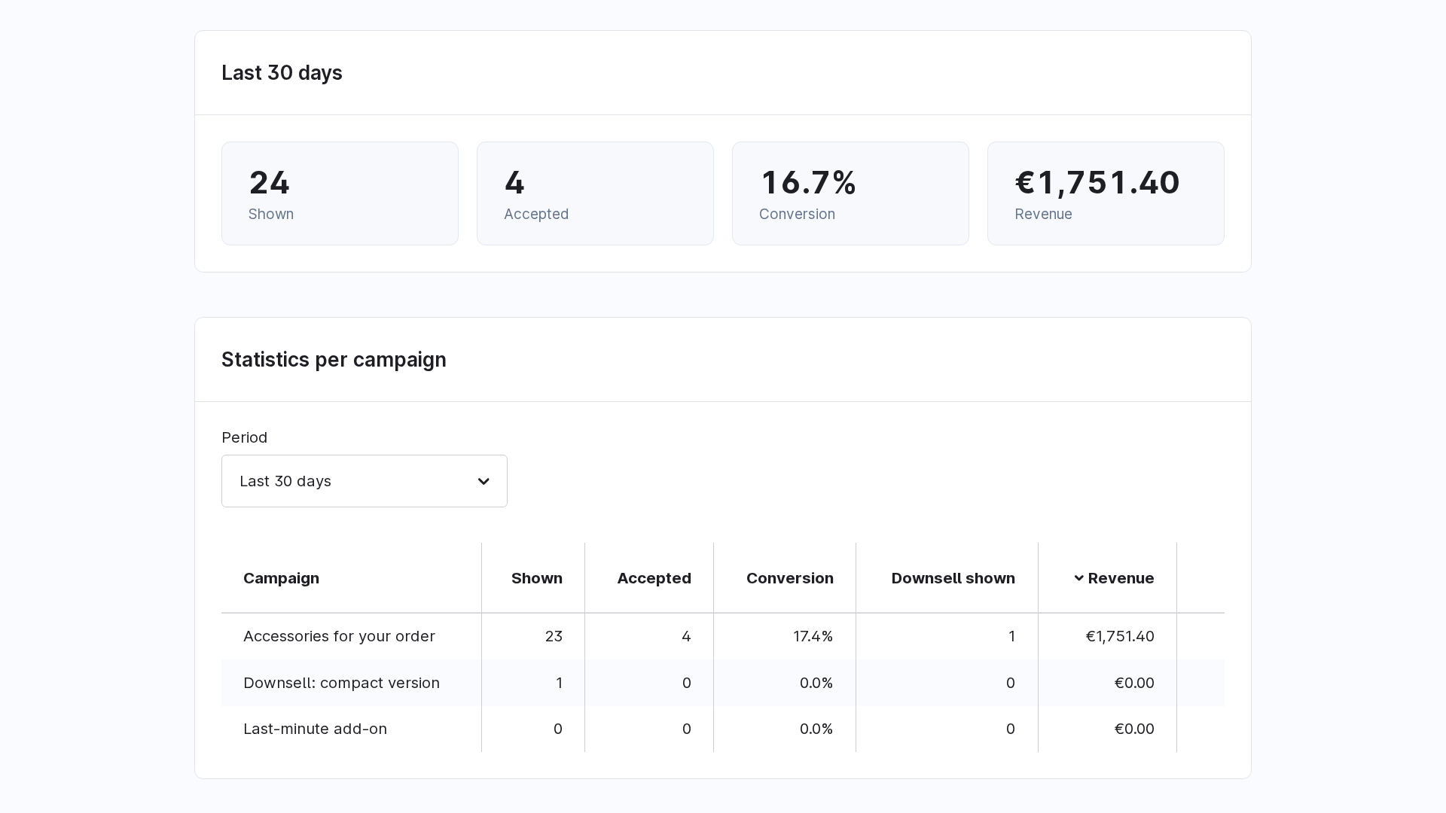Click the chevron arrow in the Period selector
The height and width of the screenshot is (813, 1446).
click(x=484, y=481)
